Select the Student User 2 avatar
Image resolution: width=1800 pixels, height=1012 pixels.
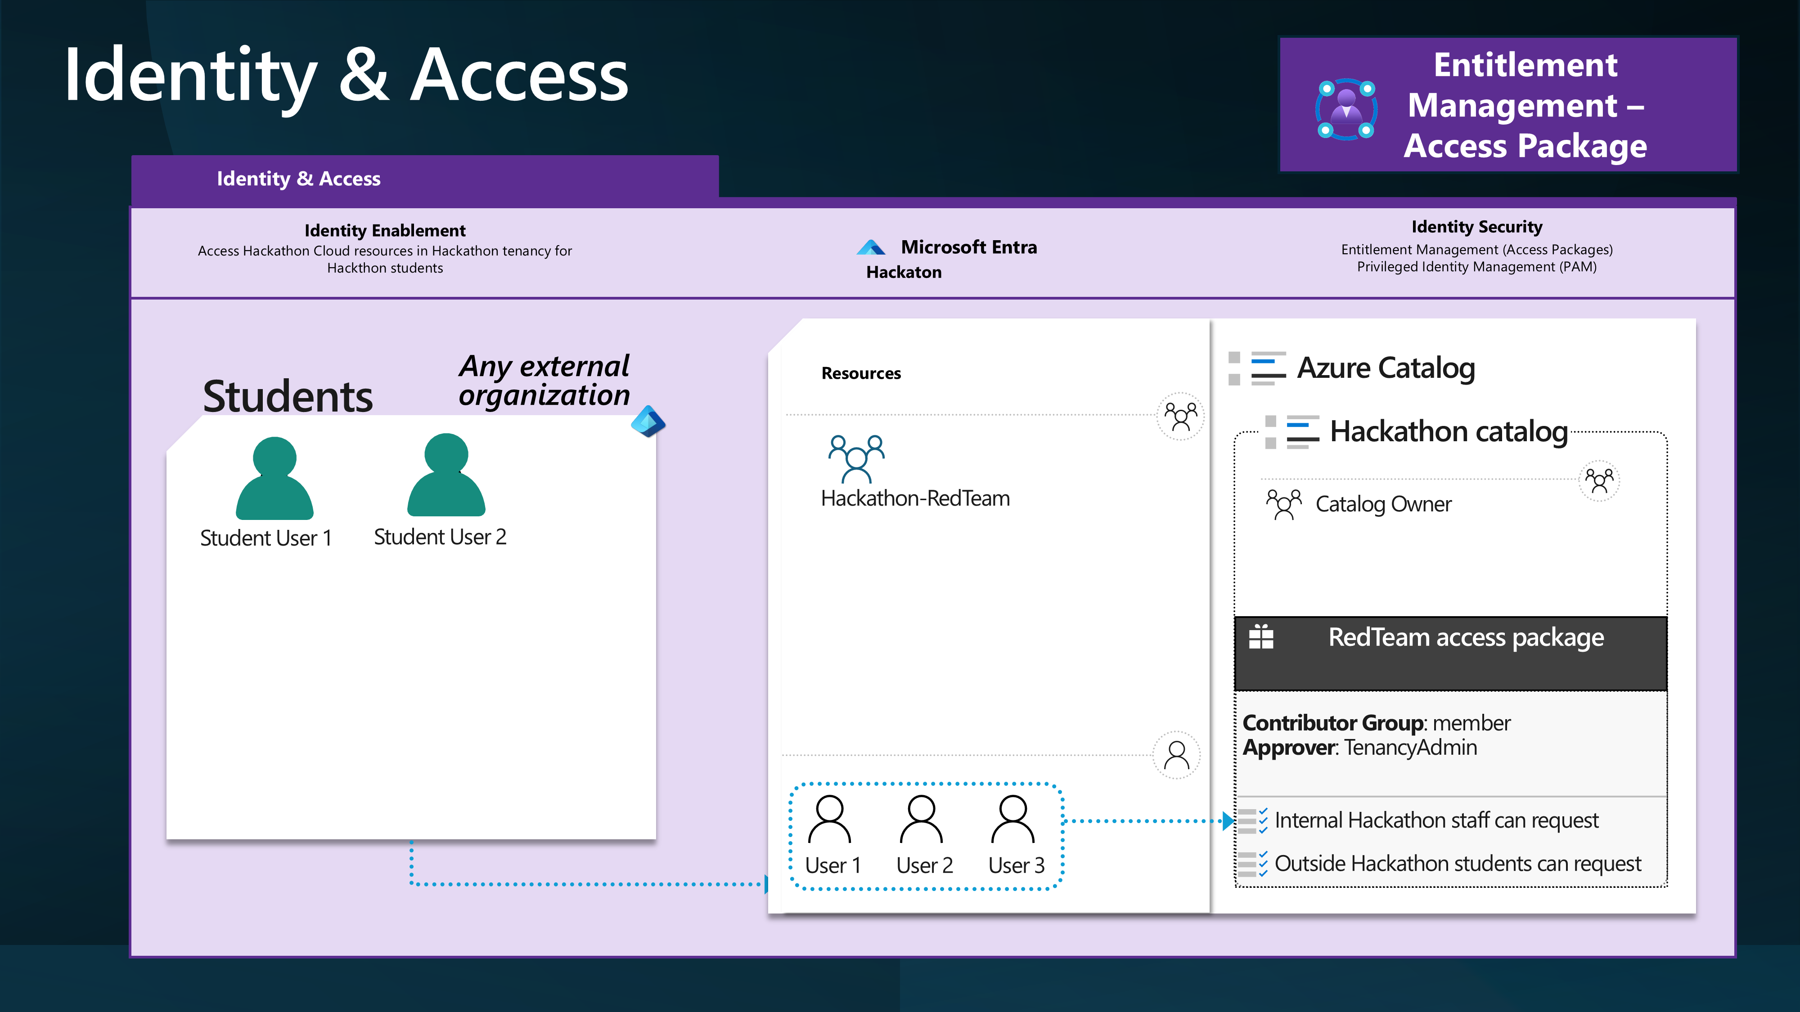tap(446, 475)
